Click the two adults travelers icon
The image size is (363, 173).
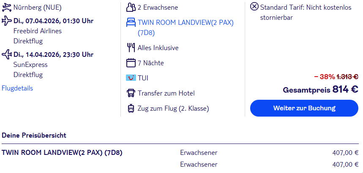pos(131,7)
